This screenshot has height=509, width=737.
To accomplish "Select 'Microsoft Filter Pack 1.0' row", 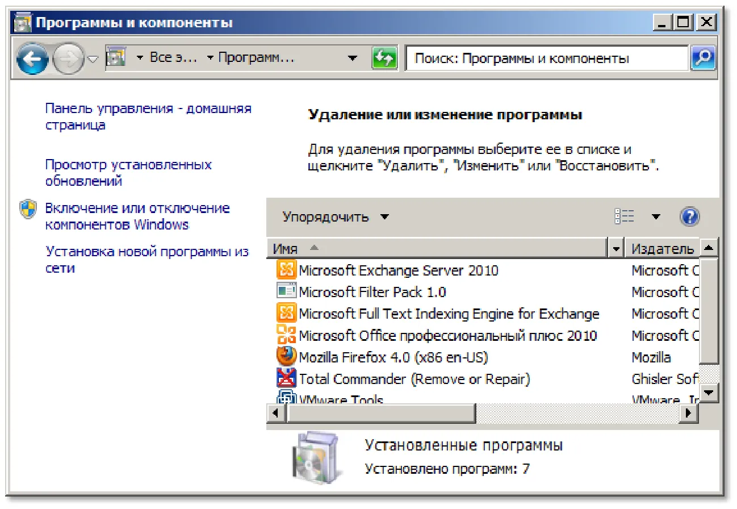I will click(x=483, y=292).
